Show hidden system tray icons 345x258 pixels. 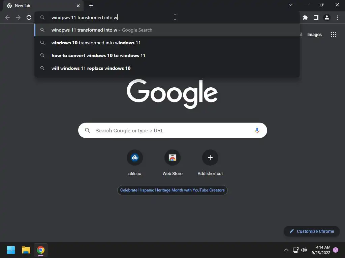[x=286, y=250]
